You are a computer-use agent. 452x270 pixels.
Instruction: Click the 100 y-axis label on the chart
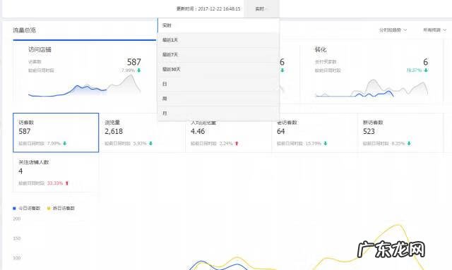pyautogui.click(x=17, y=258)
